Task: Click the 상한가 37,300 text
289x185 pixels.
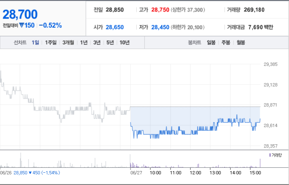Action: click(x=188, y=10)
